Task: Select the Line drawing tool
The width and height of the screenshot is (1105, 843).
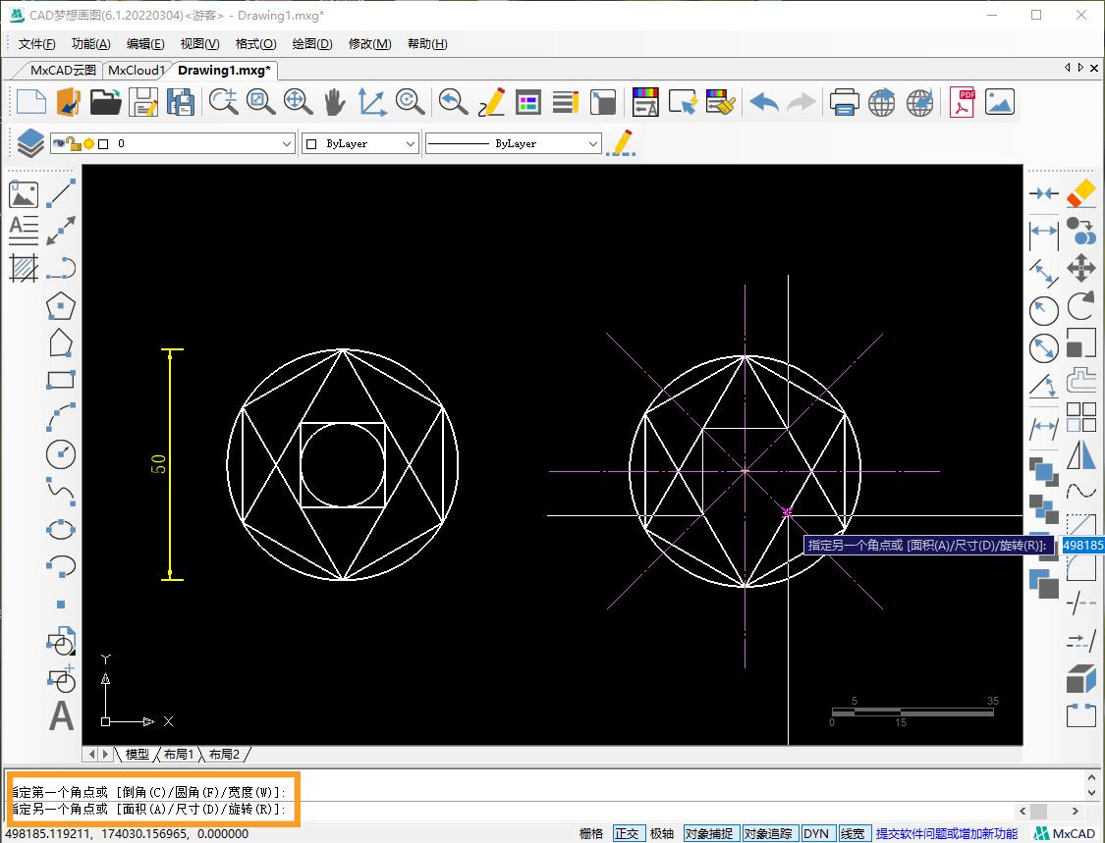Action: pos(61,193)
